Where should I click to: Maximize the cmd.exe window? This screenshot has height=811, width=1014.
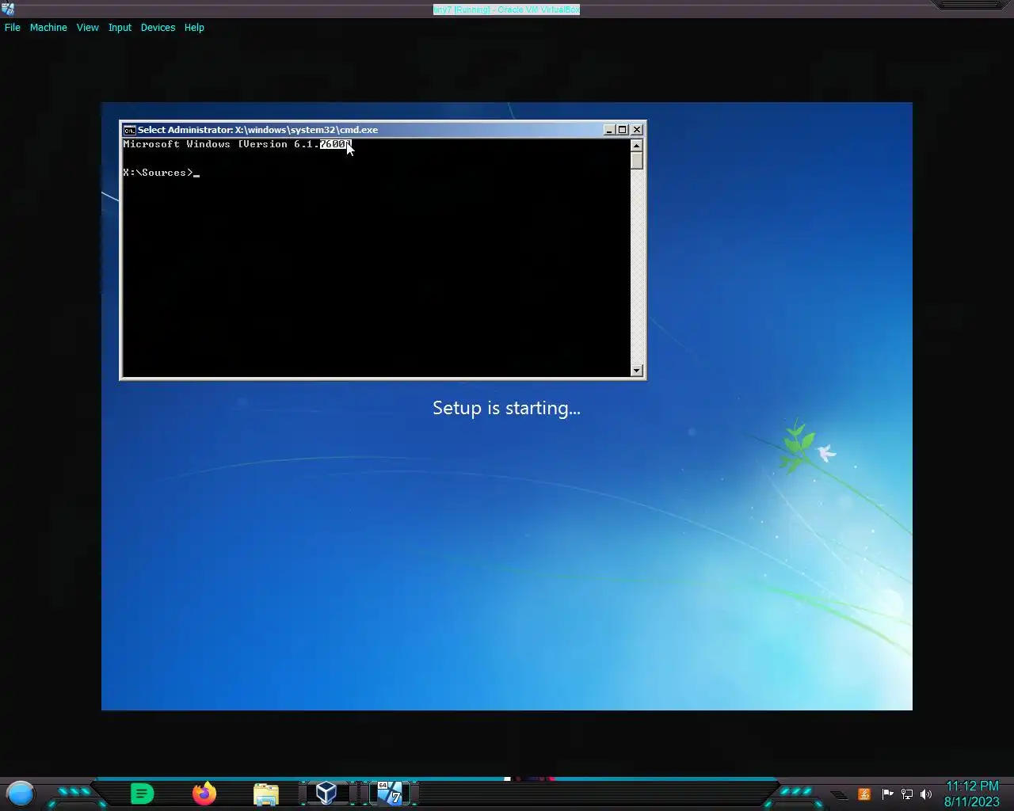point(623,130)
